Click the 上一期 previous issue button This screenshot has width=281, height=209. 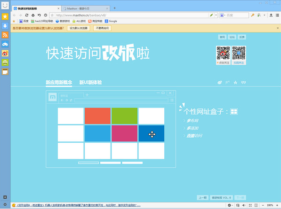tap(203, 198)
